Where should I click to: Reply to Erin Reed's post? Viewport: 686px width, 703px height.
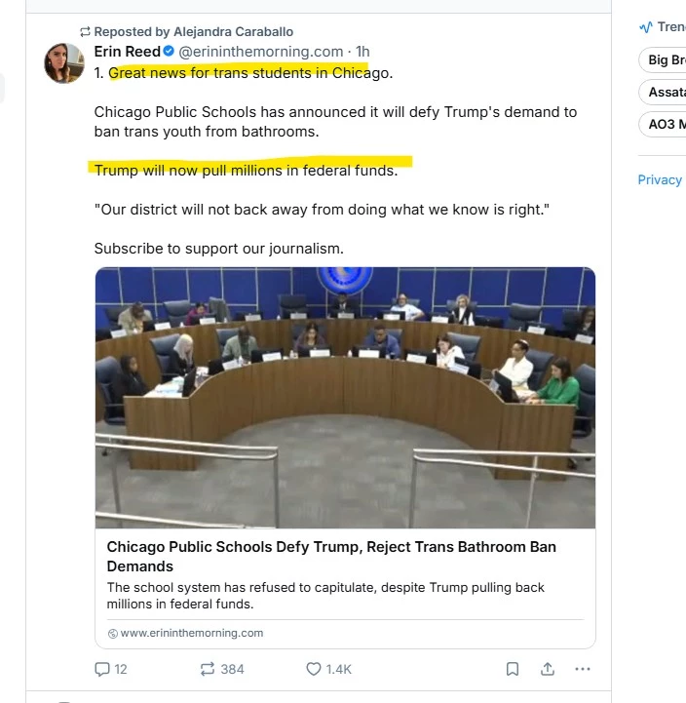[101, 669]
